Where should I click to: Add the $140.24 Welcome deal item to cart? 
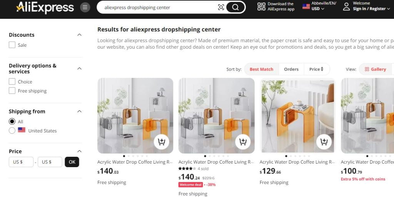click(x=243, y=142)
